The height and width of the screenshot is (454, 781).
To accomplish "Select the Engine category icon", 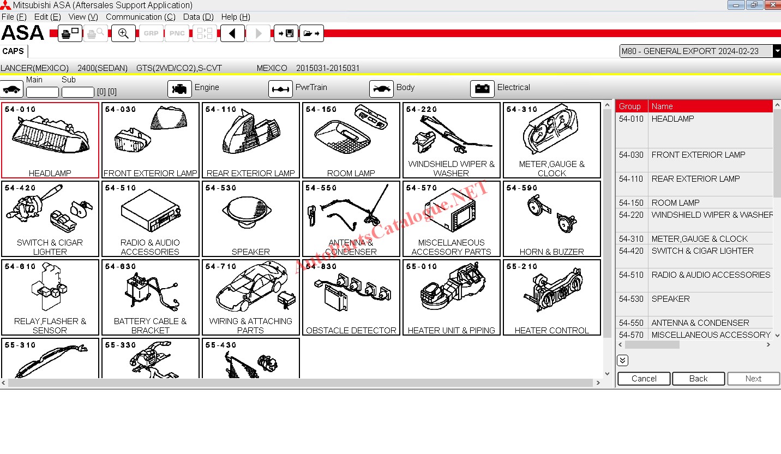I will [x=179, y=88].
